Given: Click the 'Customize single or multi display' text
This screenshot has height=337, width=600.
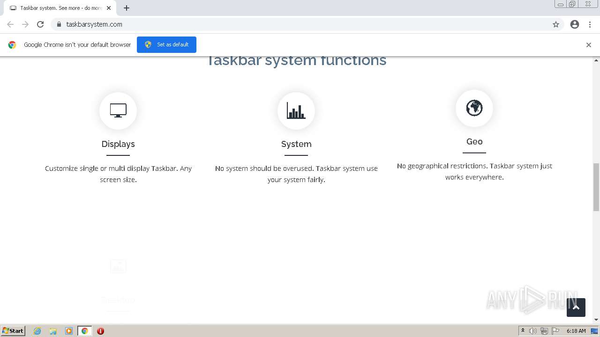Looking at the screenshot, I should click(x=118, y=174).
